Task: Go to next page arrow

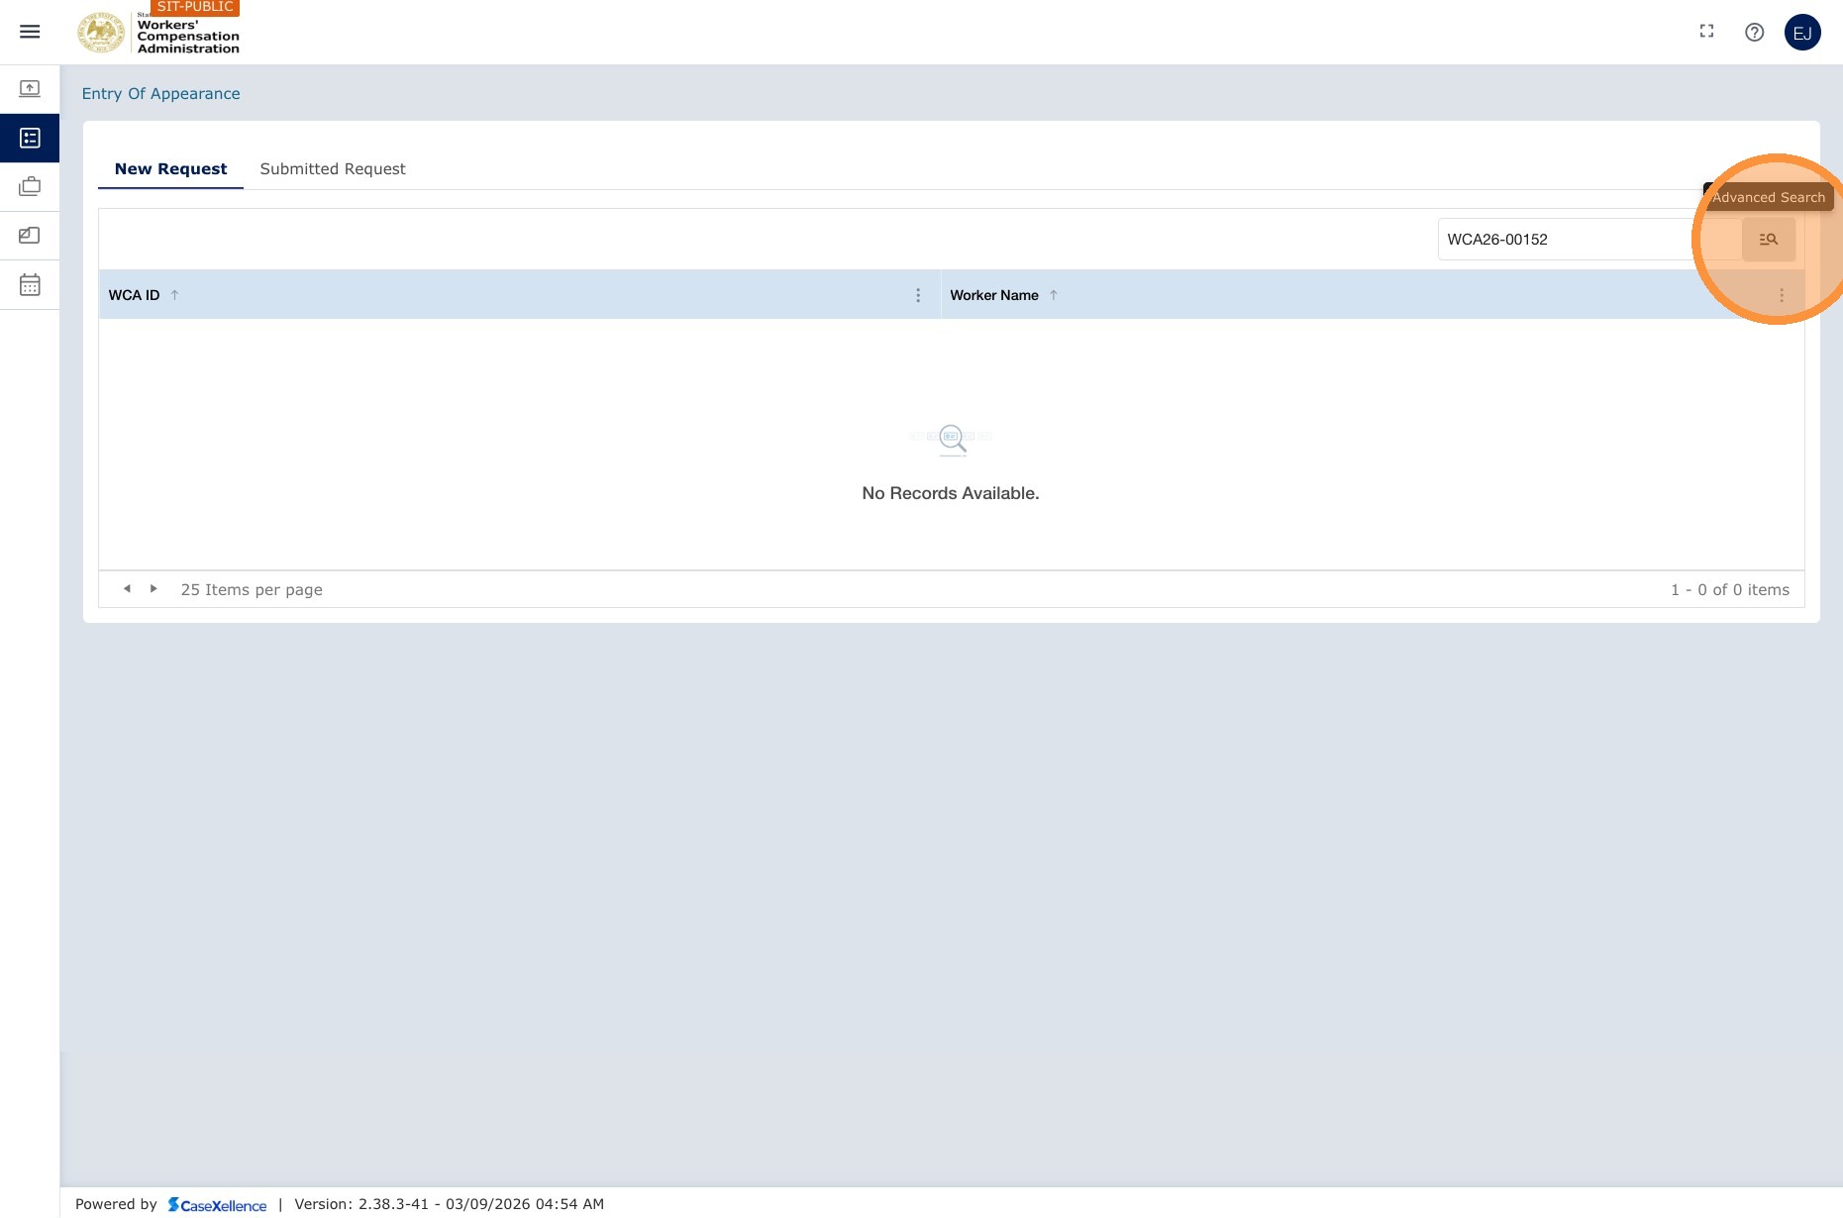Action: point(154,588)
